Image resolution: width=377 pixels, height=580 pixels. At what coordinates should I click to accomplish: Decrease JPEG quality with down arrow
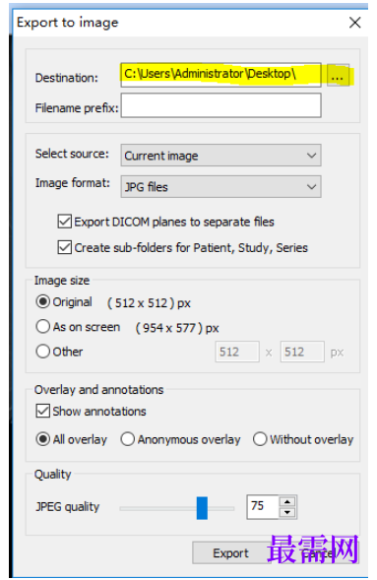coord(287,512)
